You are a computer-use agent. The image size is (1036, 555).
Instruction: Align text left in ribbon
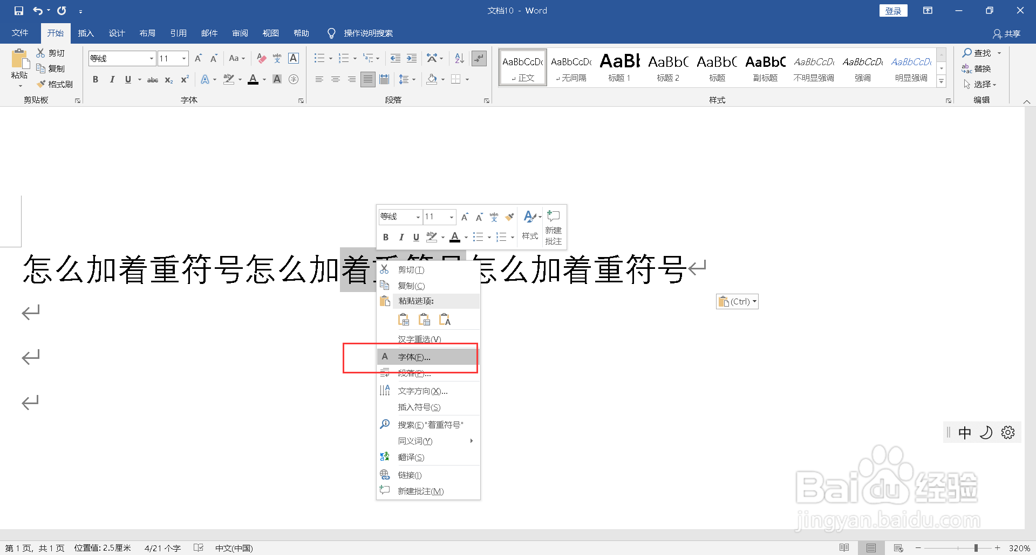pyautogui.click(x=319, y=79)
